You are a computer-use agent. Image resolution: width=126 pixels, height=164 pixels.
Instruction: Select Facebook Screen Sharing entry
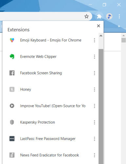point(41,73)
